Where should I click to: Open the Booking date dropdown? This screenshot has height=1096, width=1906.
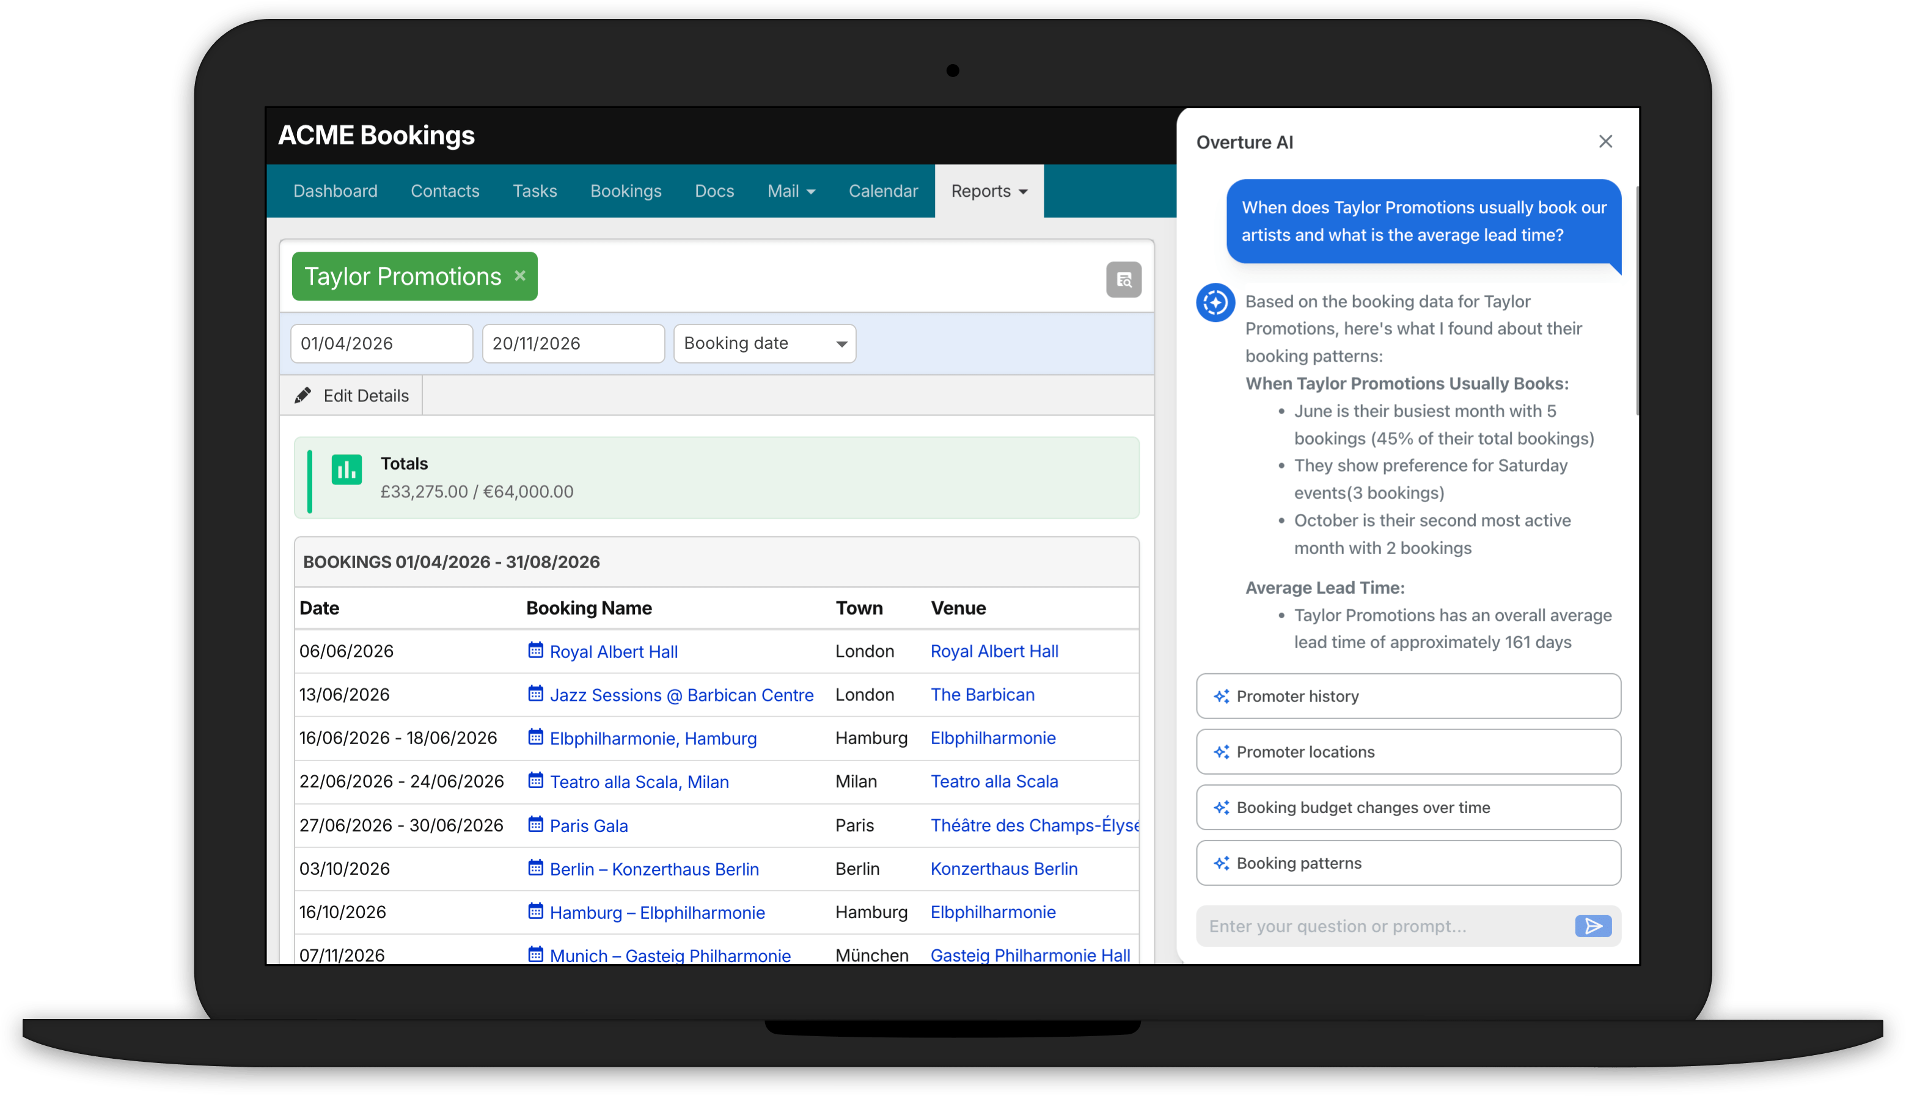pos(765,343)
